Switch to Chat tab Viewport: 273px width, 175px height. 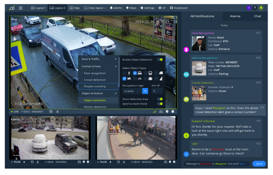click(x=257, y=16)
